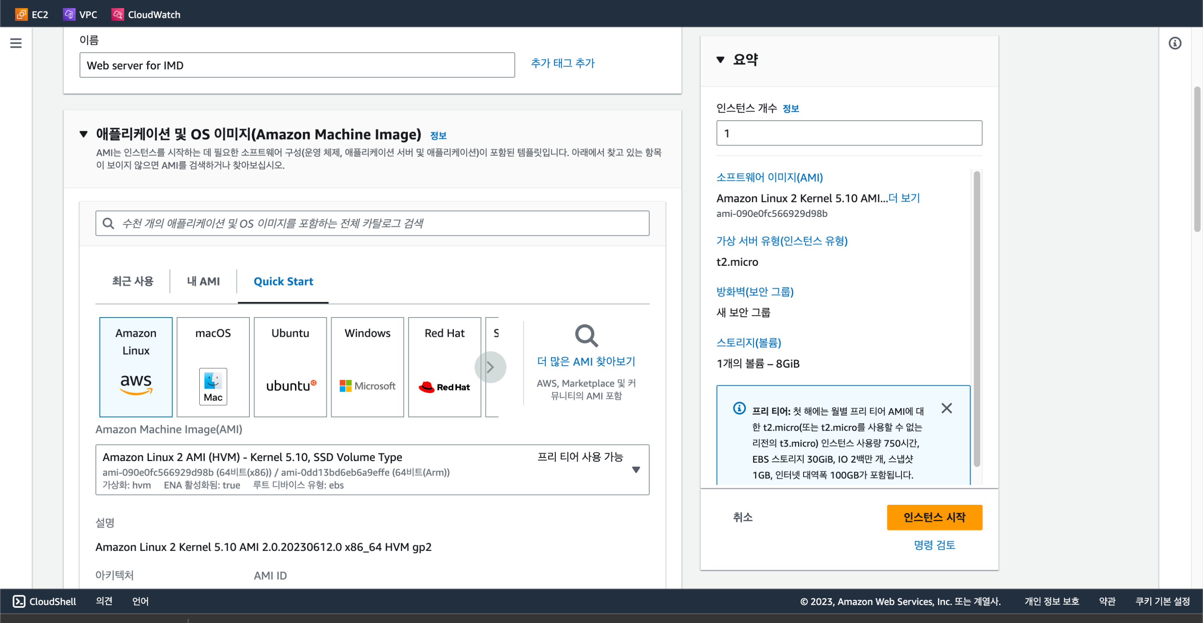Select the Amazon Linux AMI tile
This screenshot has height=623, width=1203.
[136, 366]
